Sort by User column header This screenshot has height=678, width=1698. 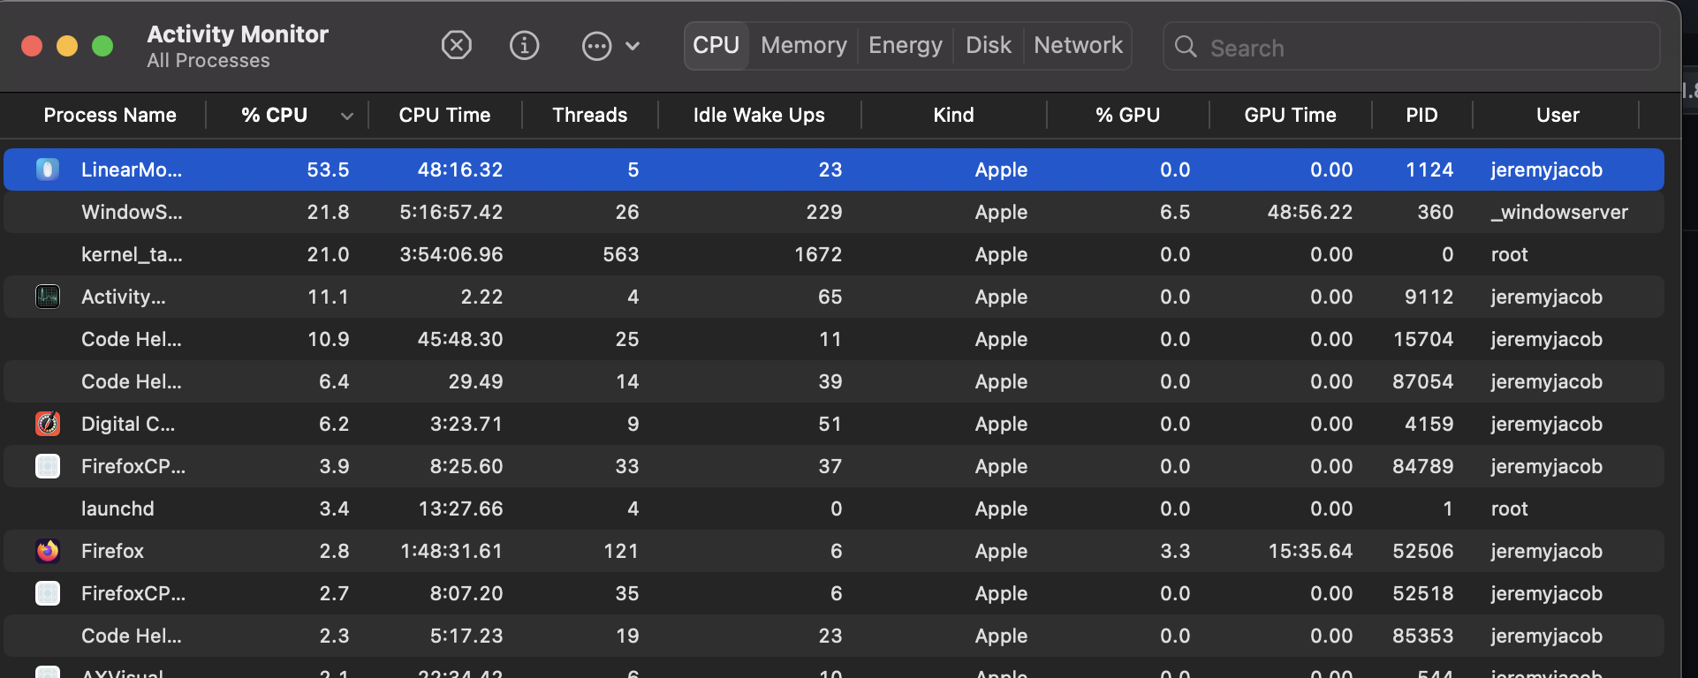1558,115
